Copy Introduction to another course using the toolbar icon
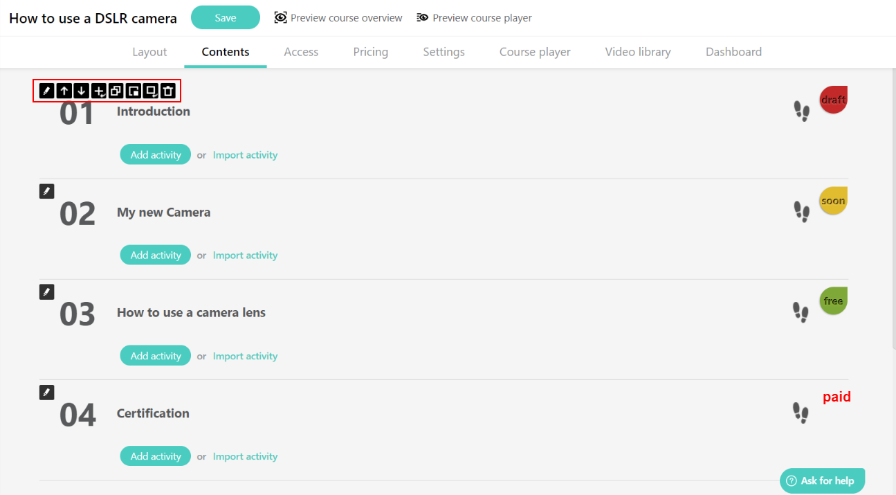Viewport: 896px width, 495px height. tap(134, 91)
